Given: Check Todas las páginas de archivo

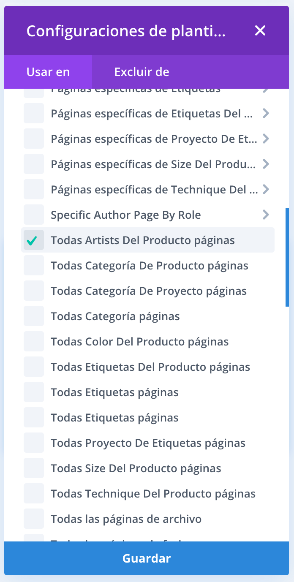Looking at the screenshot, I should pyautogui.click(x=34, y=519).
